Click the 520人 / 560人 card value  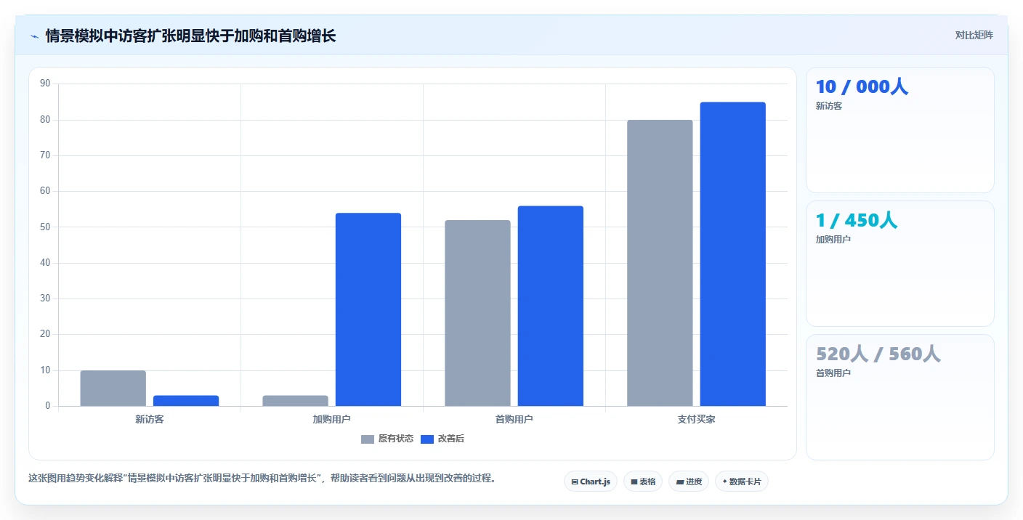pos(878,354)
